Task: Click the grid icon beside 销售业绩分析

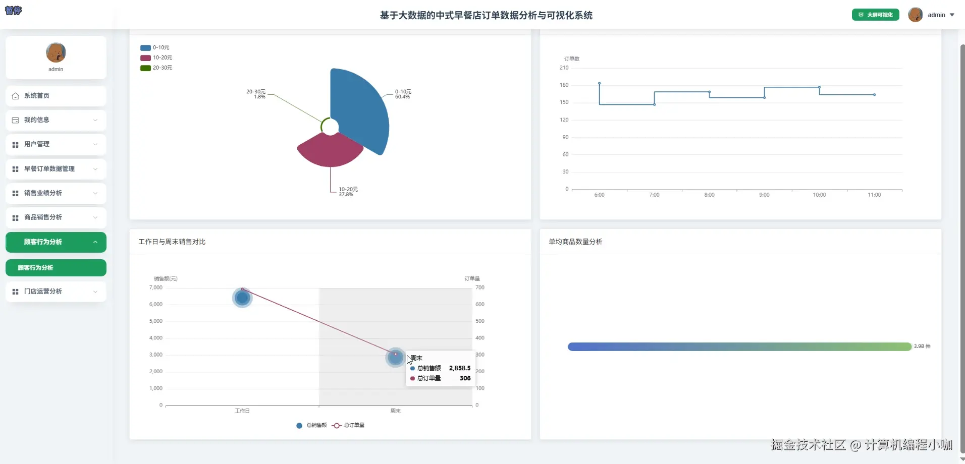Action: 15,193
